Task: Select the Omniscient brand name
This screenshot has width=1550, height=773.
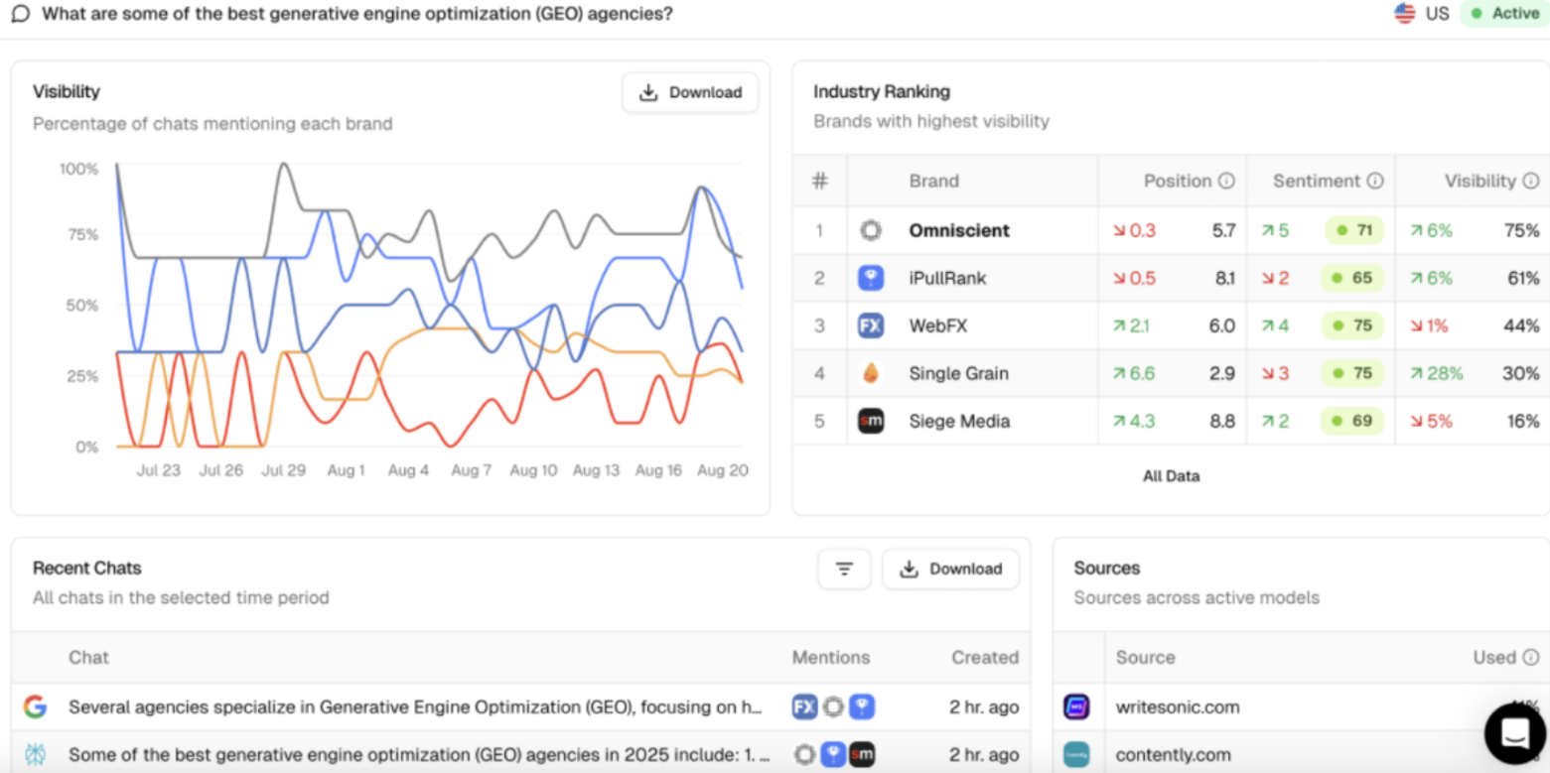Action: coord(959,230)
